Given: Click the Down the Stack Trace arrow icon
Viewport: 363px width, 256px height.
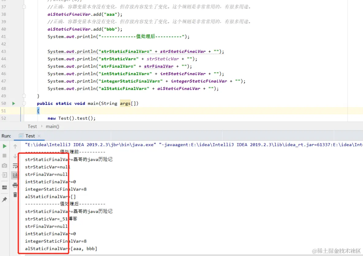Looking at the screenshot, I should (15, 156).
